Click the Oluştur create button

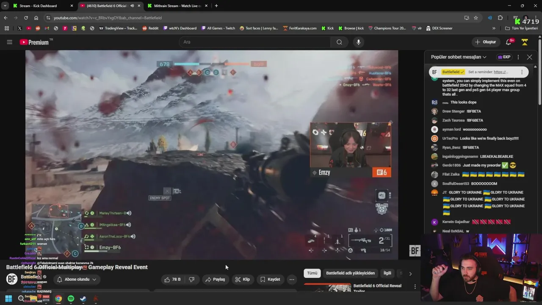click(x=485, y=42)
